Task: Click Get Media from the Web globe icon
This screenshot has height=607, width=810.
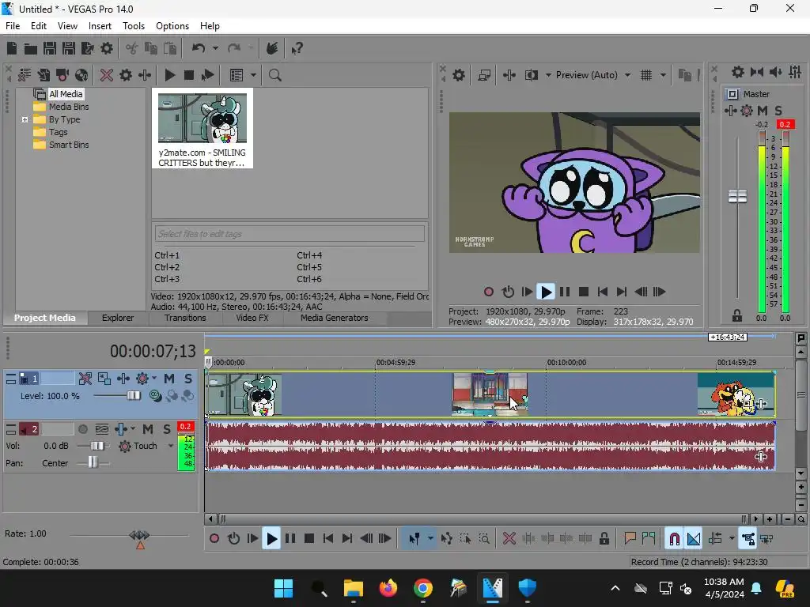Action: (81, 75)
